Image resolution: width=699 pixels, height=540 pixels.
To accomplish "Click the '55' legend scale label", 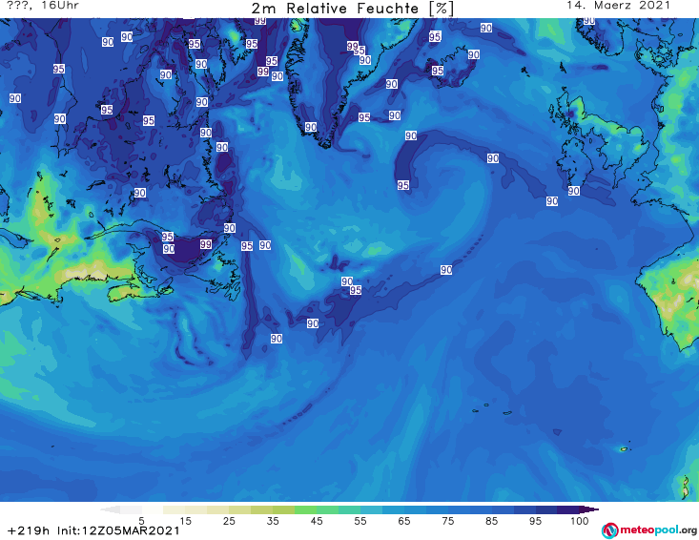I will pos(360,521).
